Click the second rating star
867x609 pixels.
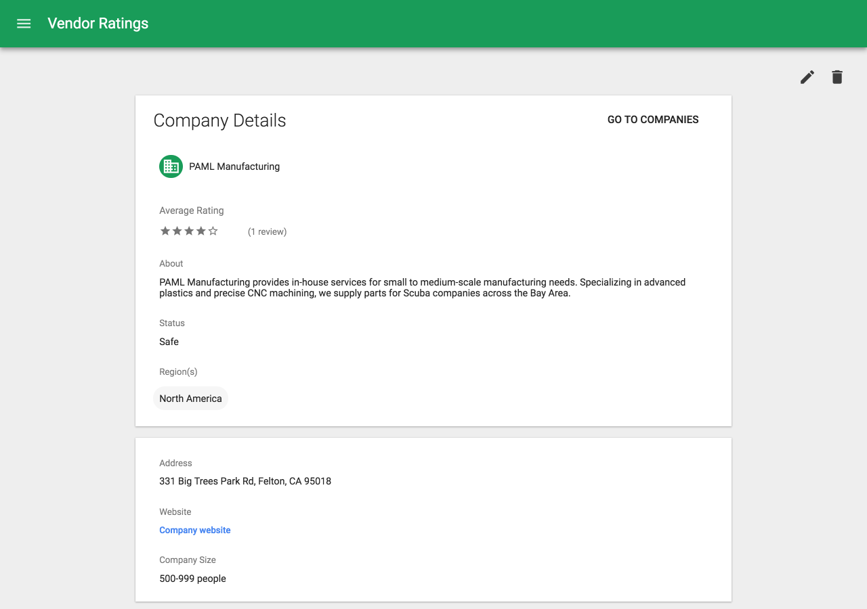tap(177, 231)
